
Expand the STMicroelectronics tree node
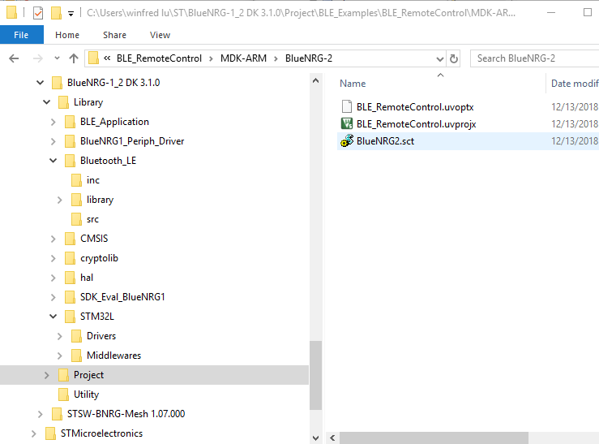click(33, 433)
